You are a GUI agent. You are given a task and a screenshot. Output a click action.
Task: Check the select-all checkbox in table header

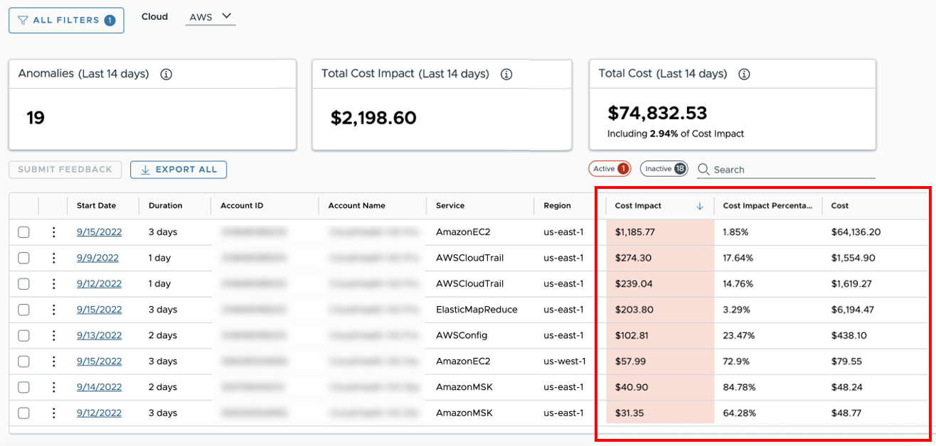23,205
